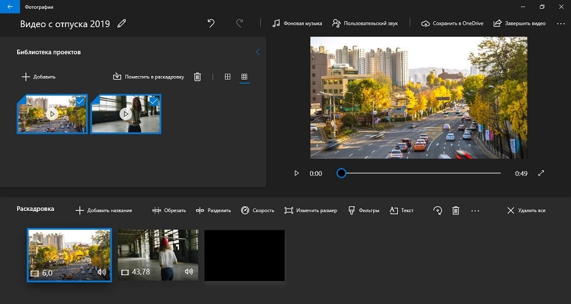Rotate the selected storyboard clip
The image size is (571, 304).
(437, 210)
